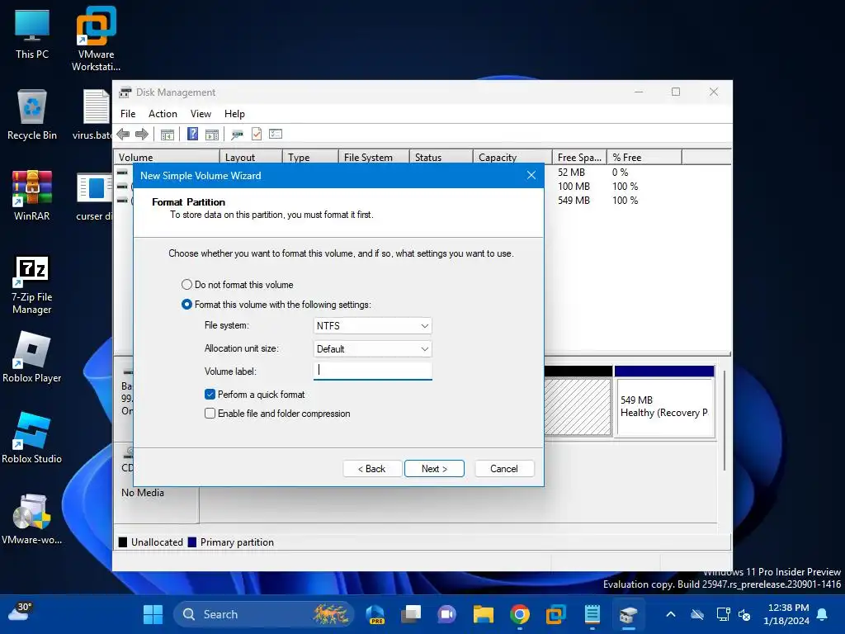Sort by the Free Spa... column header
The width and height of the screenshot is (845, 634).
pos(580,158)
